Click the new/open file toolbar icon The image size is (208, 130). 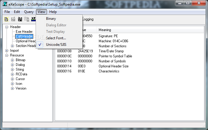pyautogui.click(x=6, y=19)
